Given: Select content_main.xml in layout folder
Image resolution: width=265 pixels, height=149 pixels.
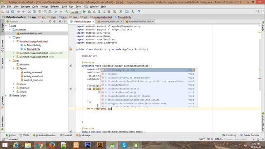Looking at the screenshot, I should pos(33,80).
